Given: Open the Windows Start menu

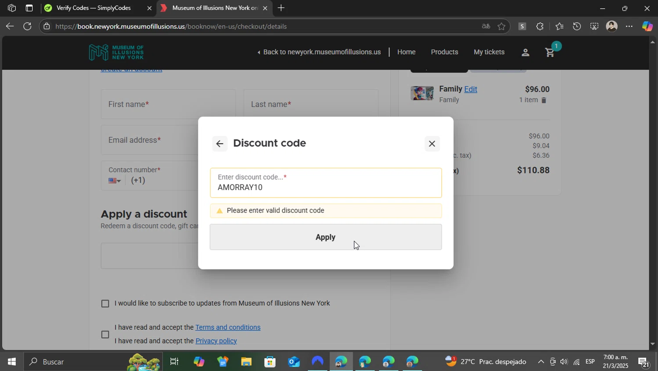Looking at the screenshot, I should point(11,362).
